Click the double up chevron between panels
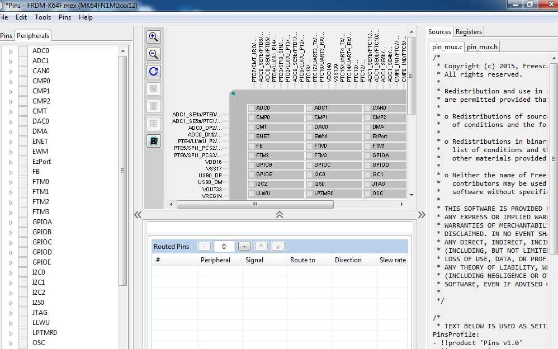The height and width of the screenshot is (349, 558). 280,215
